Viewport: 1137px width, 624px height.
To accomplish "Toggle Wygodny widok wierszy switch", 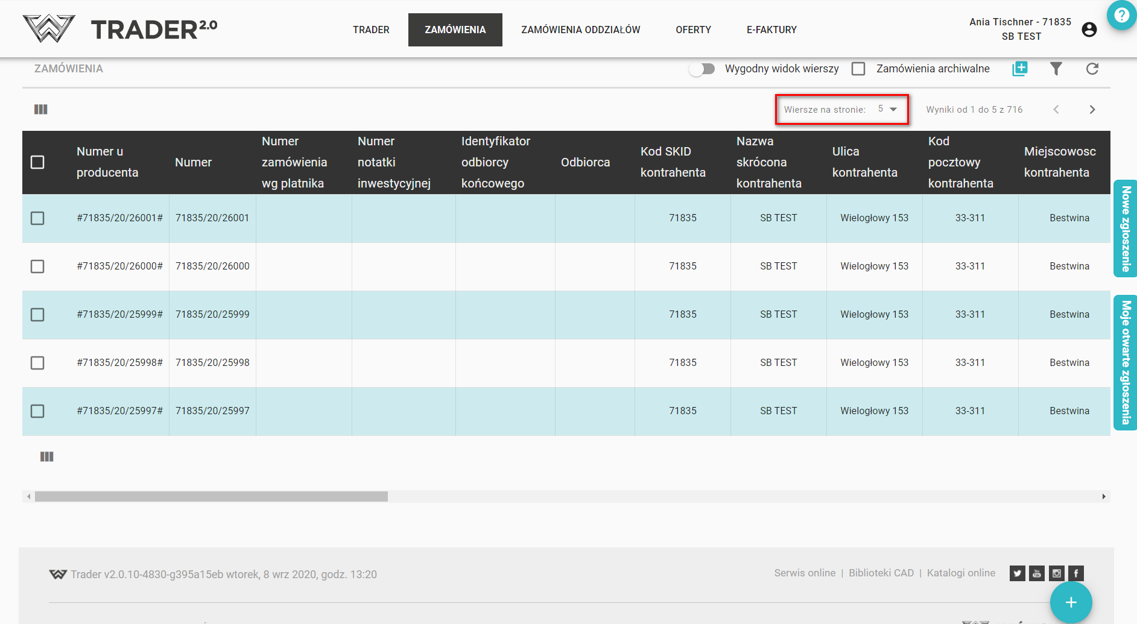I will click(702, 69).
